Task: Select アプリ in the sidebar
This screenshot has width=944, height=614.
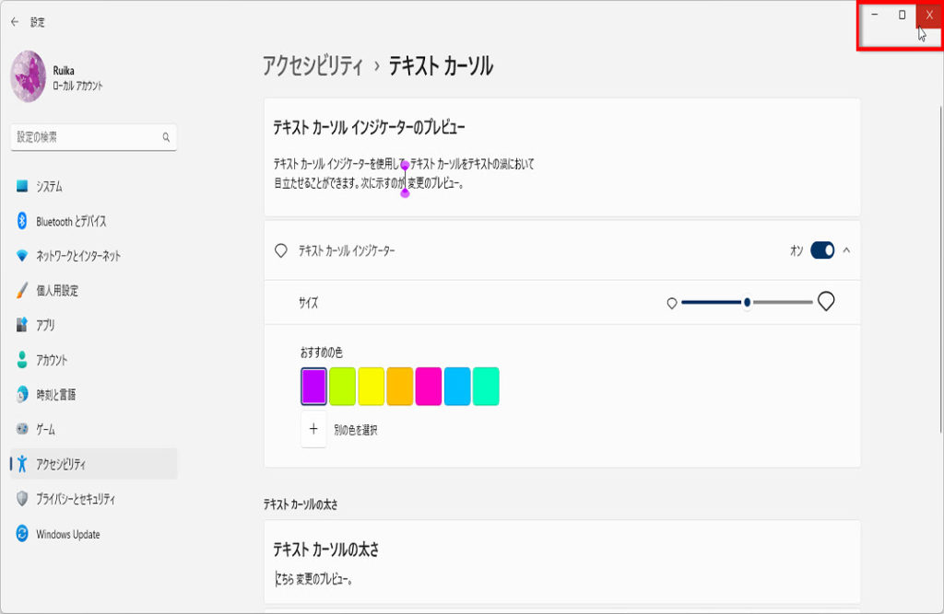Action: coord(45,325)
